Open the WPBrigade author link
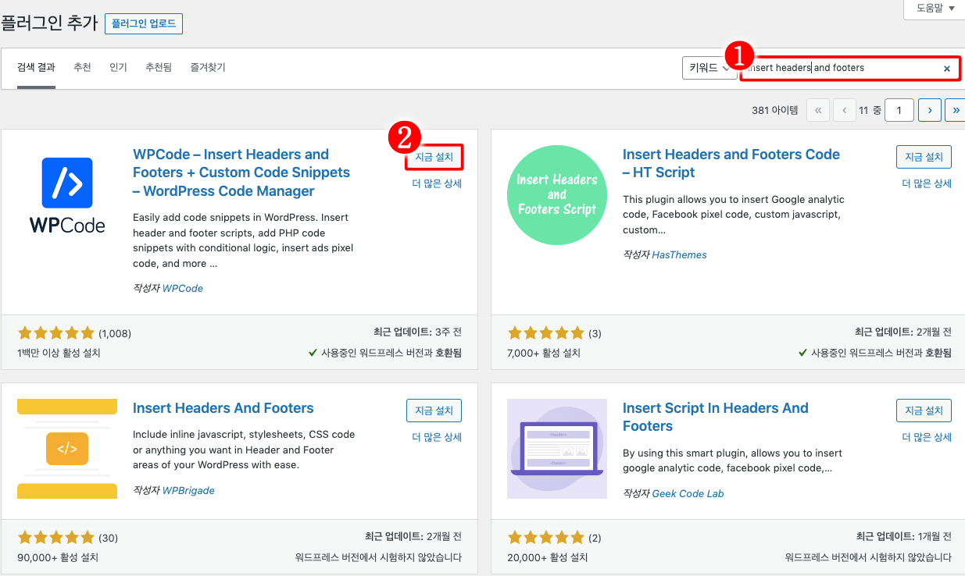The image size is (965, 576). 188,490
